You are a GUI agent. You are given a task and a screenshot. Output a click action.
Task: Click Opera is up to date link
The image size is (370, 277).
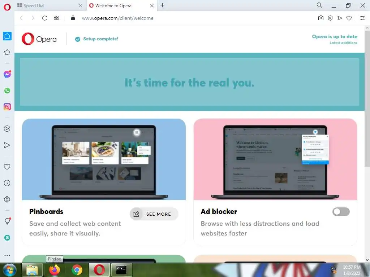point(335,36)
